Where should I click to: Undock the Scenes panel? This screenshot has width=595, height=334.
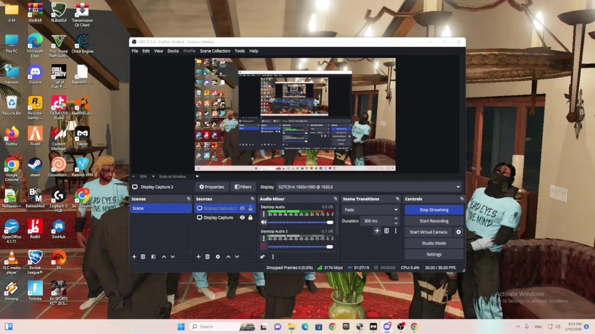point(188,199)
